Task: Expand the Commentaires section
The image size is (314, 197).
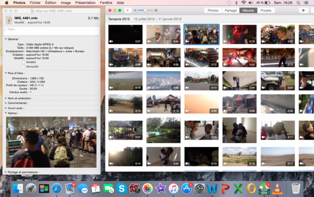Action: point(6,103)
